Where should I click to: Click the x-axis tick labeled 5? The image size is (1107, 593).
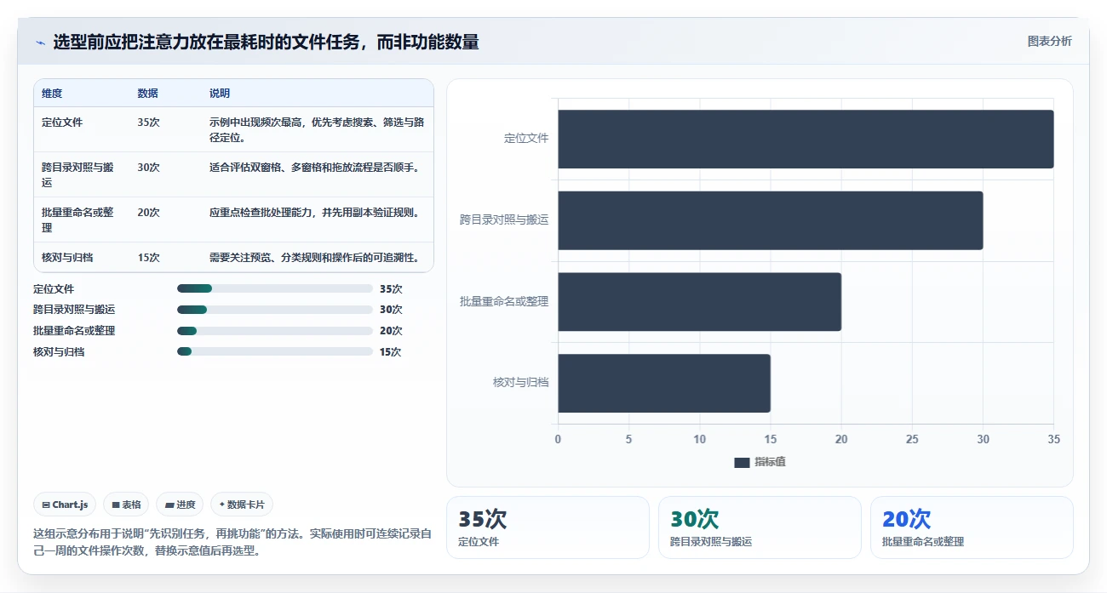pos(628,439)
